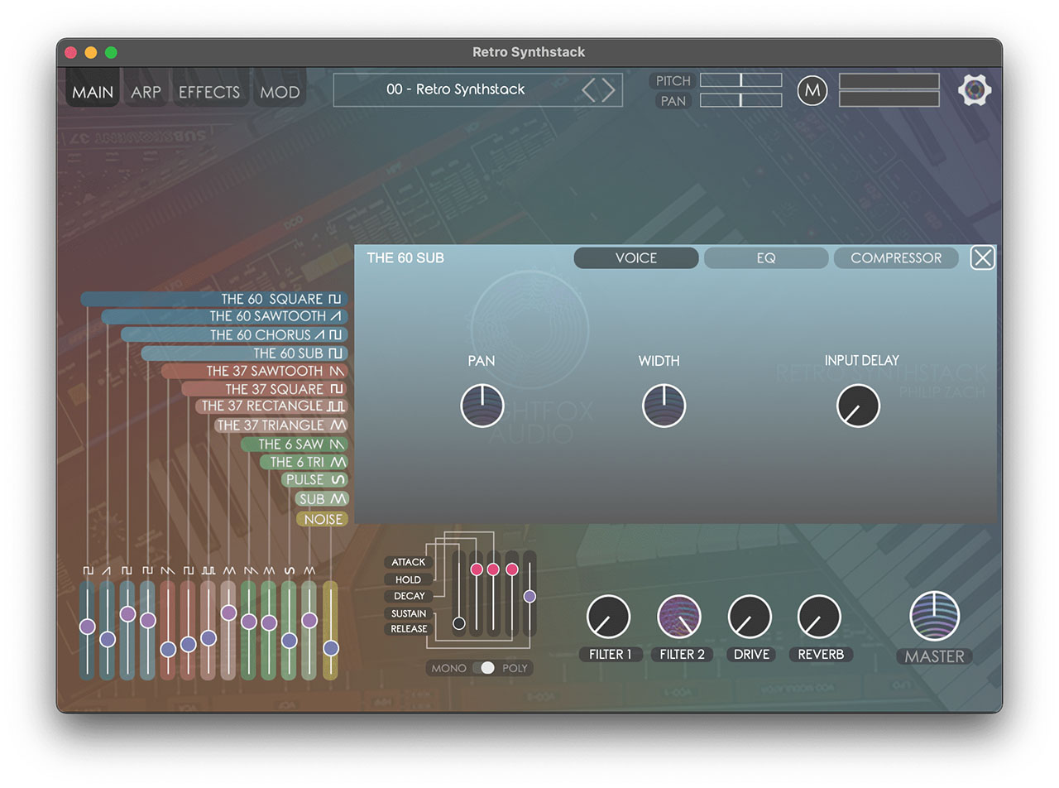Open the COMPRESSOR tab
Image resolution: width=1059 pixels, height=788 pixels.
[896, 258]
